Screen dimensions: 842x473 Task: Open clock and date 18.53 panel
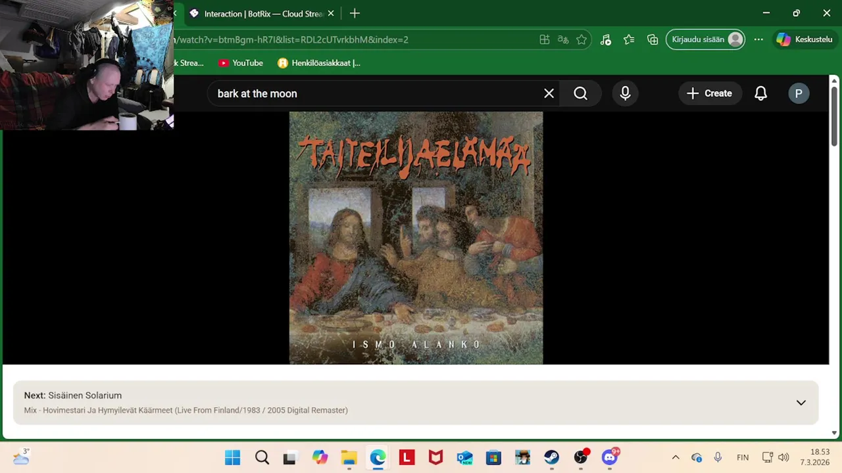pyautogui.click(x=814, y=457)
